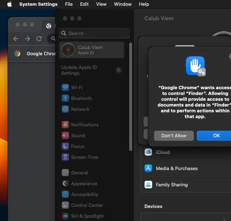Open Wi-Fi settings label
The height and width of the screenshot is (221, 231).
click(x=77, y=87)
